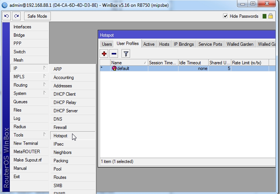The height and width of the screenshot is (194, 280).
Task: Open the Active tab
Action: [x=149, y=44]
